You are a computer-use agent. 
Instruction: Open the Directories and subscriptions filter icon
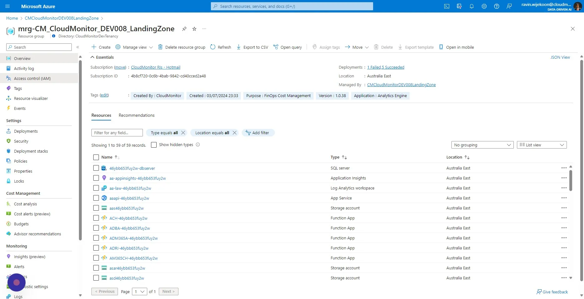[459, 6]
